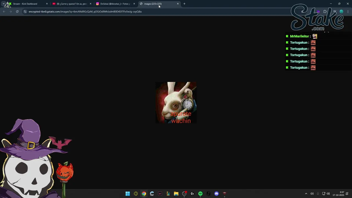Open the tab search dropdown arrow
352x198 pixels.
4,4
